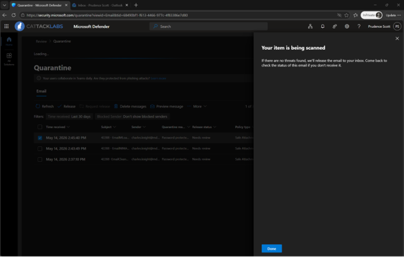404x257 pixels.
Task: Click Request release in toolbar
Action: 95,106
